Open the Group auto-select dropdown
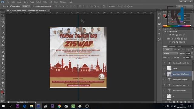The image size is (194, 109). pos(26,6)
